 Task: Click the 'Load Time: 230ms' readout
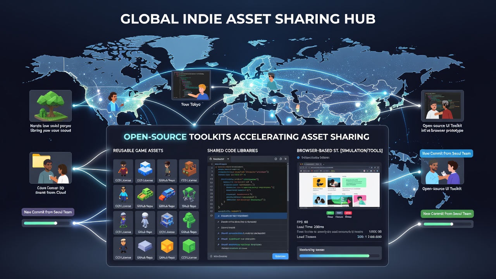tap(310, 227)
